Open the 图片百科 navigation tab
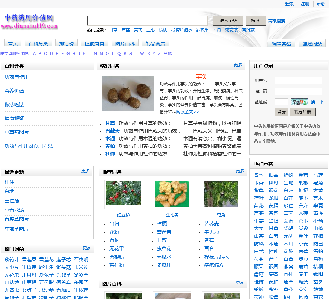The image size is (329, 299). coord(125,43)
